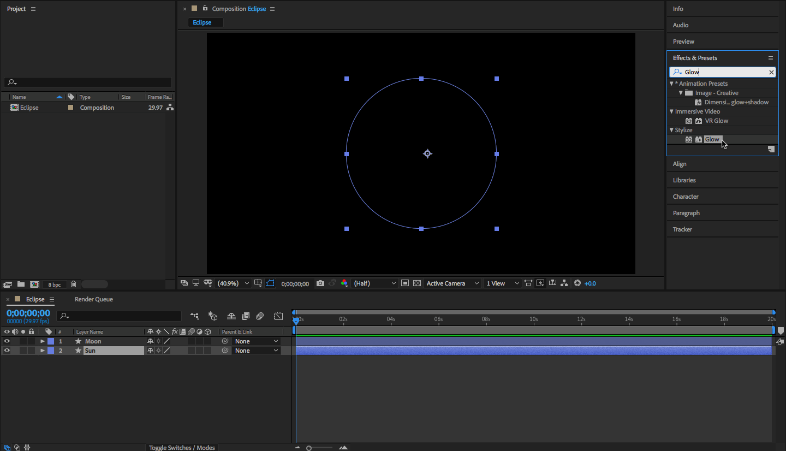The width and height of the screenshot is (786, 451).
Task: Clear the Glow search text
Action: point(771,72)
